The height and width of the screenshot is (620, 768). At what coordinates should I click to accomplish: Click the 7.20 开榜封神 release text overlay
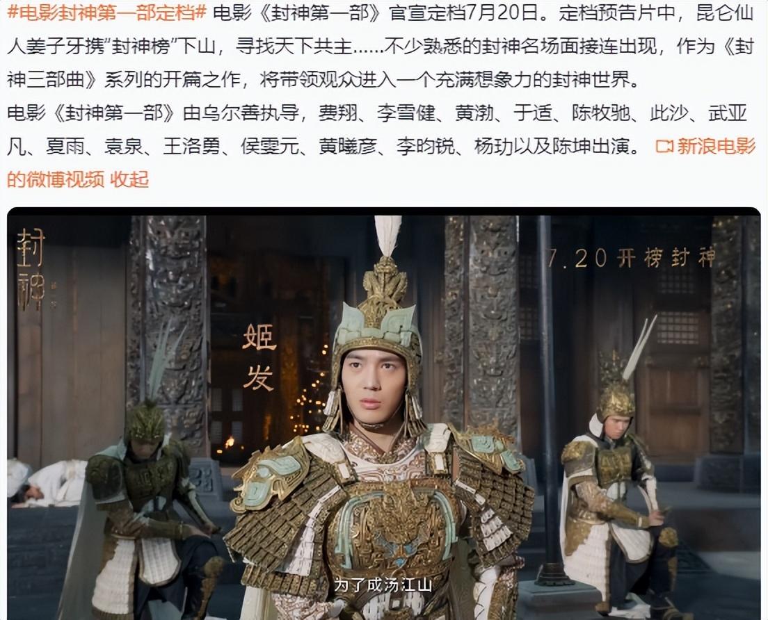(x=632, y=258)
